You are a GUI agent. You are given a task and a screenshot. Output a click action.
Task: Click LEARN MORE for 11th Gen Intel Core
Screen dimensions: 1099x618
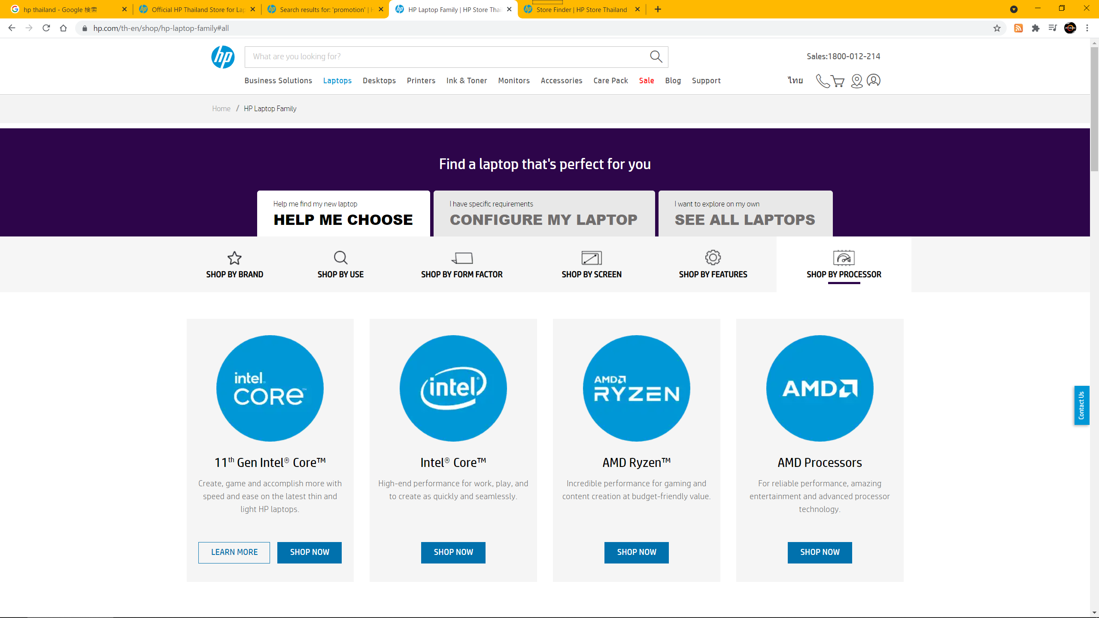[x=234, y=552]
